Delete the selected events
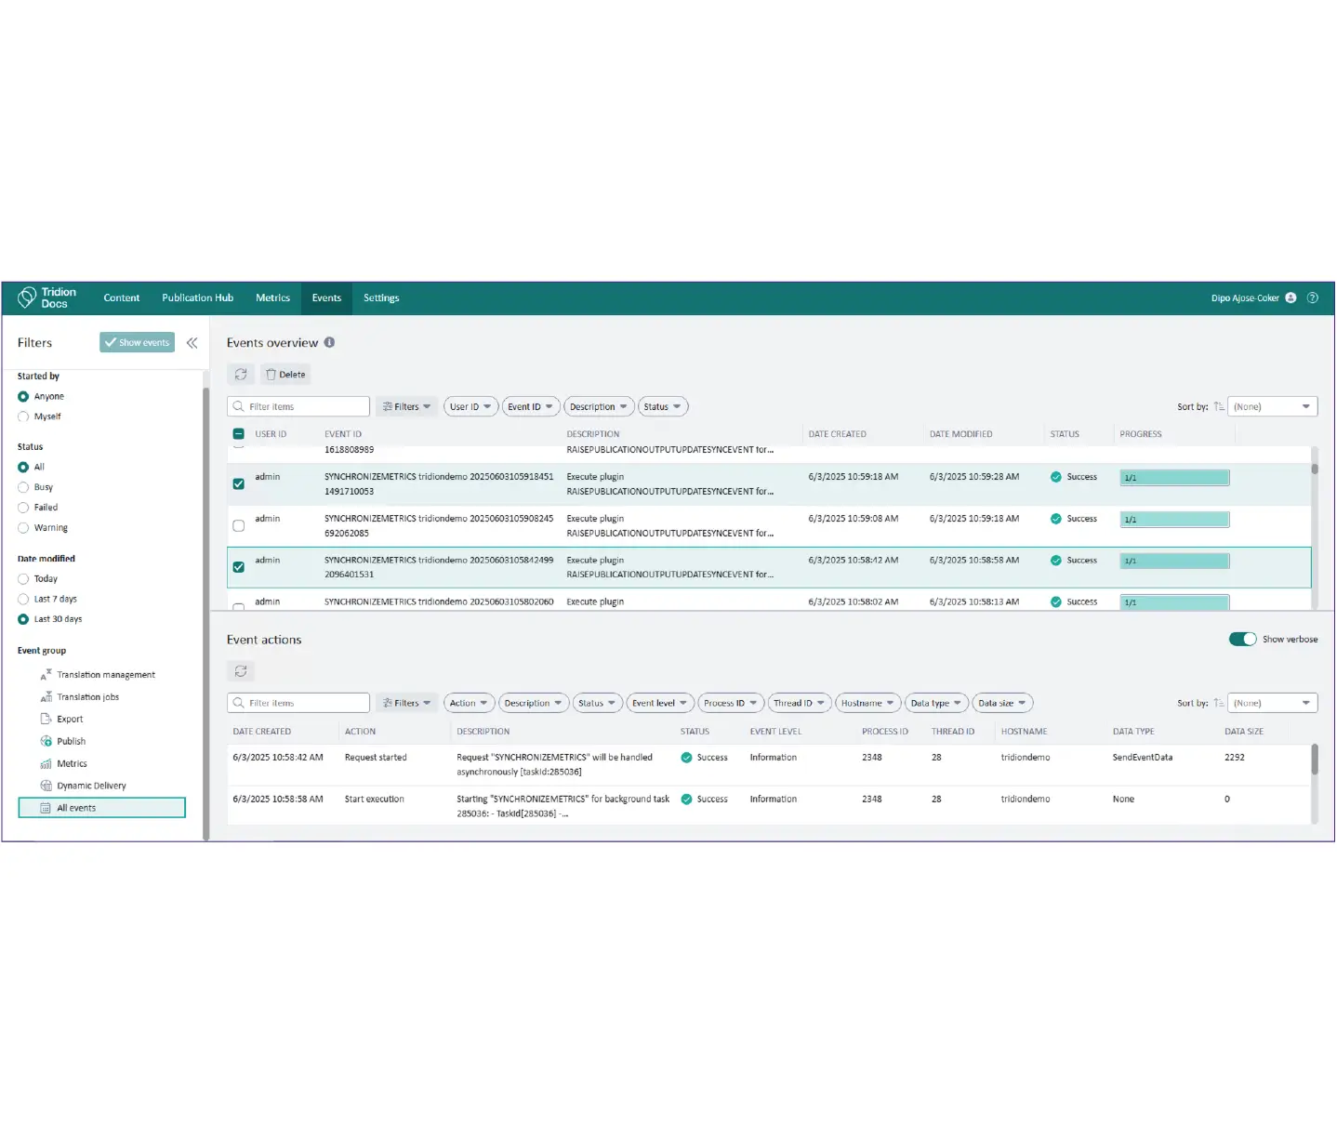Screen dimensions: 1337x1124 (x=285, y=375)
